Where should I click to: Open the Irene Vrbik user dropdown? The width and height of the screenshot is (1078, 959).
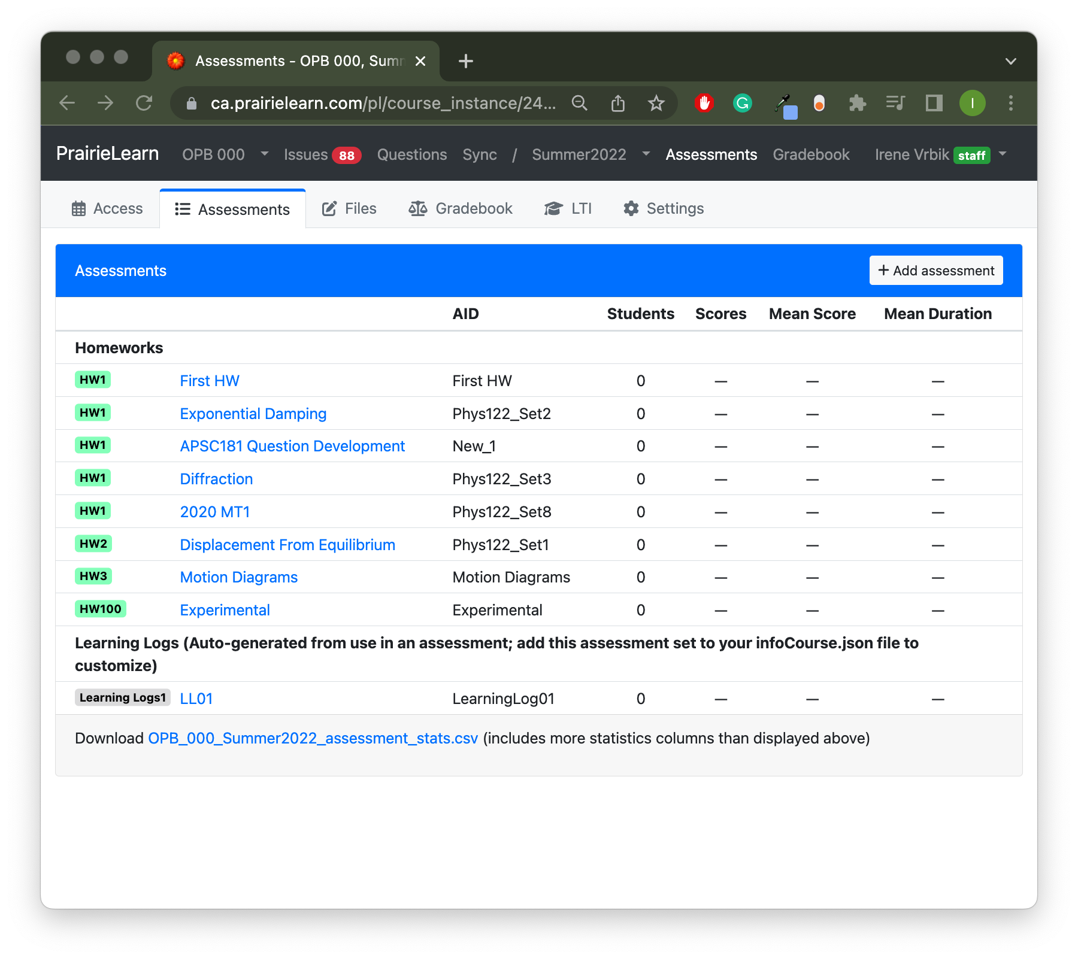(940, 154)
